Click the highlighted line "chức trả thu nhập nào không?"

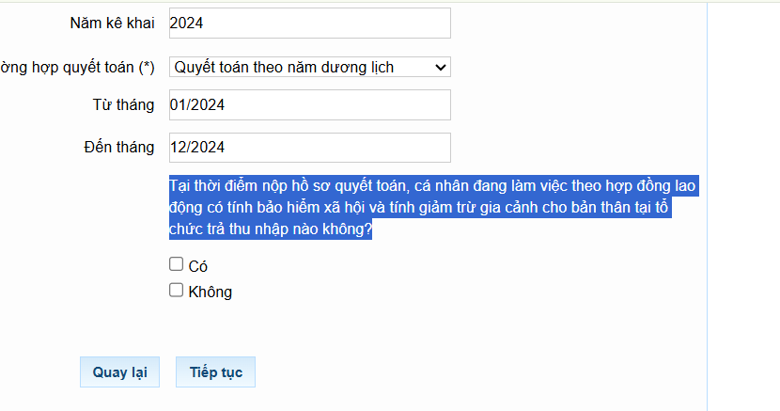[x=271, y=229]
